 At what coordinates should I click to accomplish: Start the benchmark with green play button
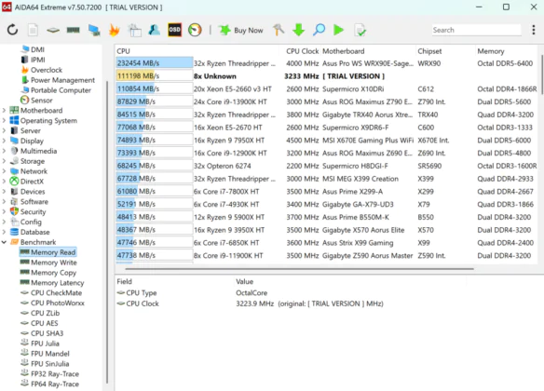tap(339, 30)
